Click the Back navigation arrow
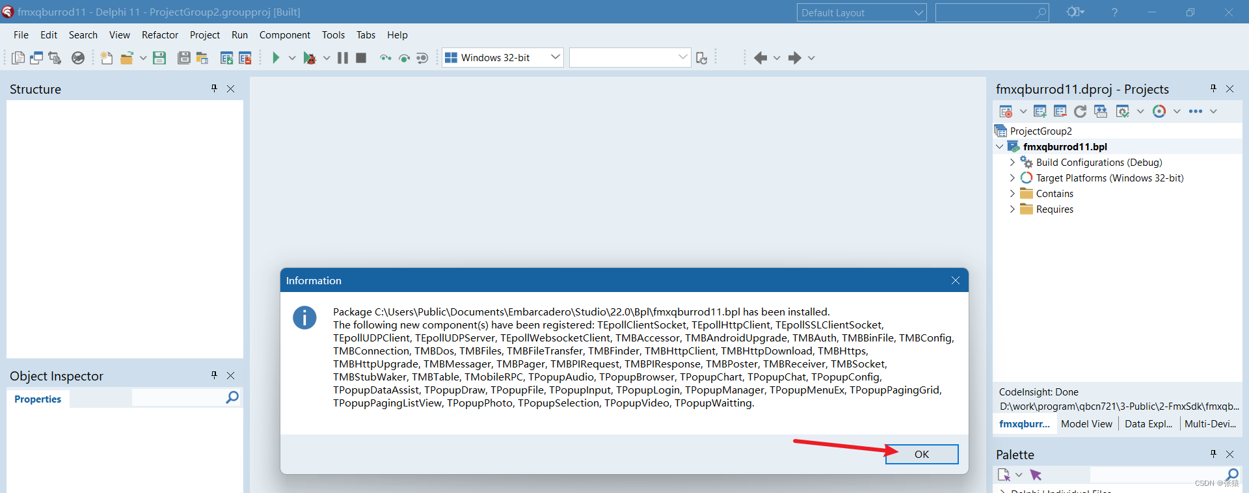 click(x=760, y=58)
